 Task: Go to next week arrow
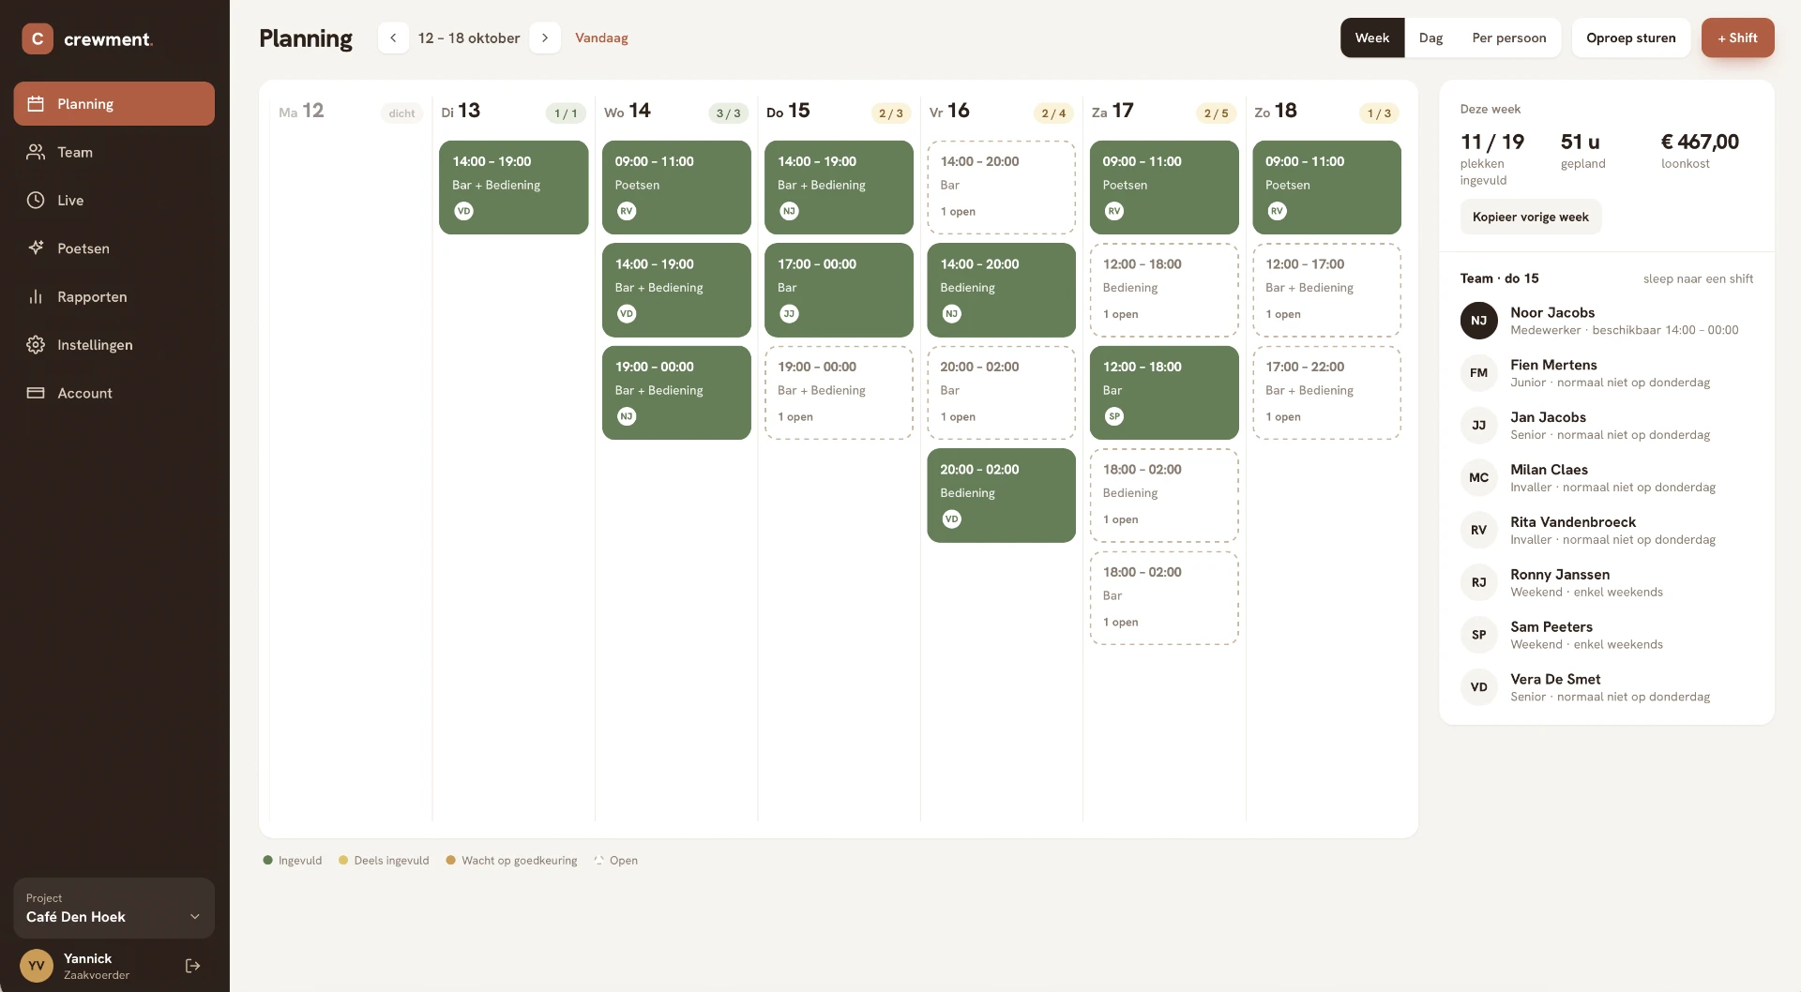pos(545,38)
